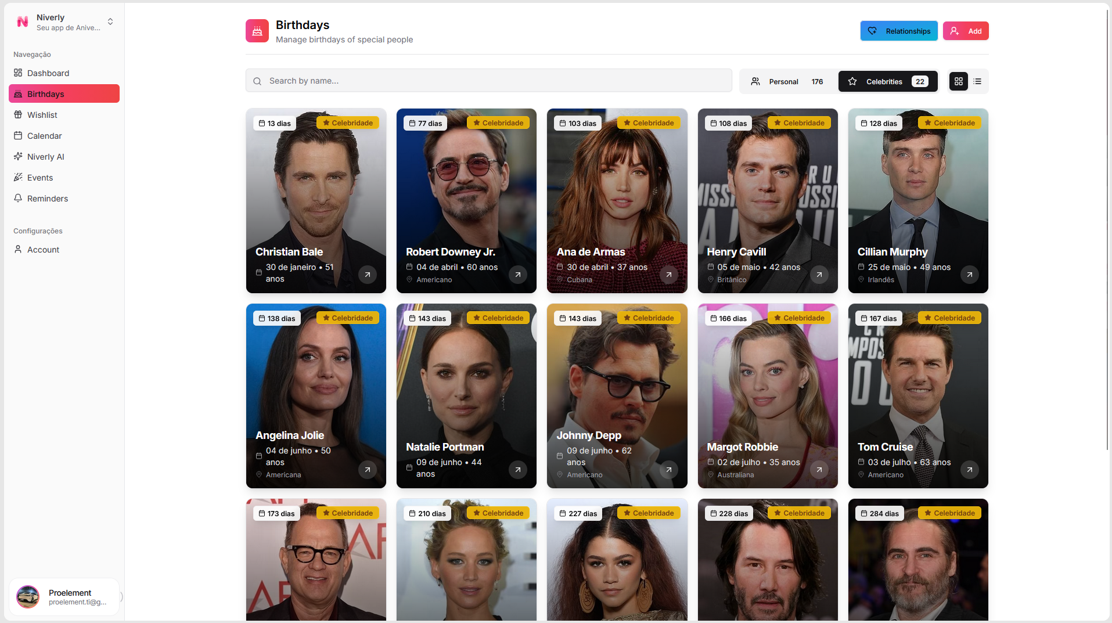Click Margot Robbie's name
The image size is (1112, 623).
742,447
